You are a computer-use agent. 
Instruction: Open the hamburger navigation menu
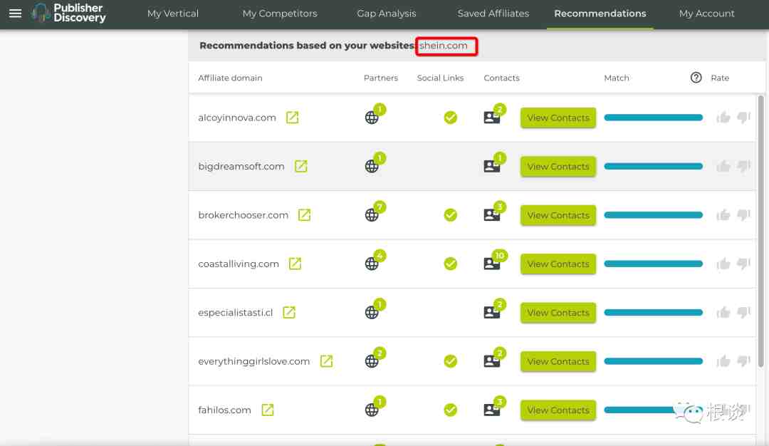pyautogui.click(x=15, y=14)
